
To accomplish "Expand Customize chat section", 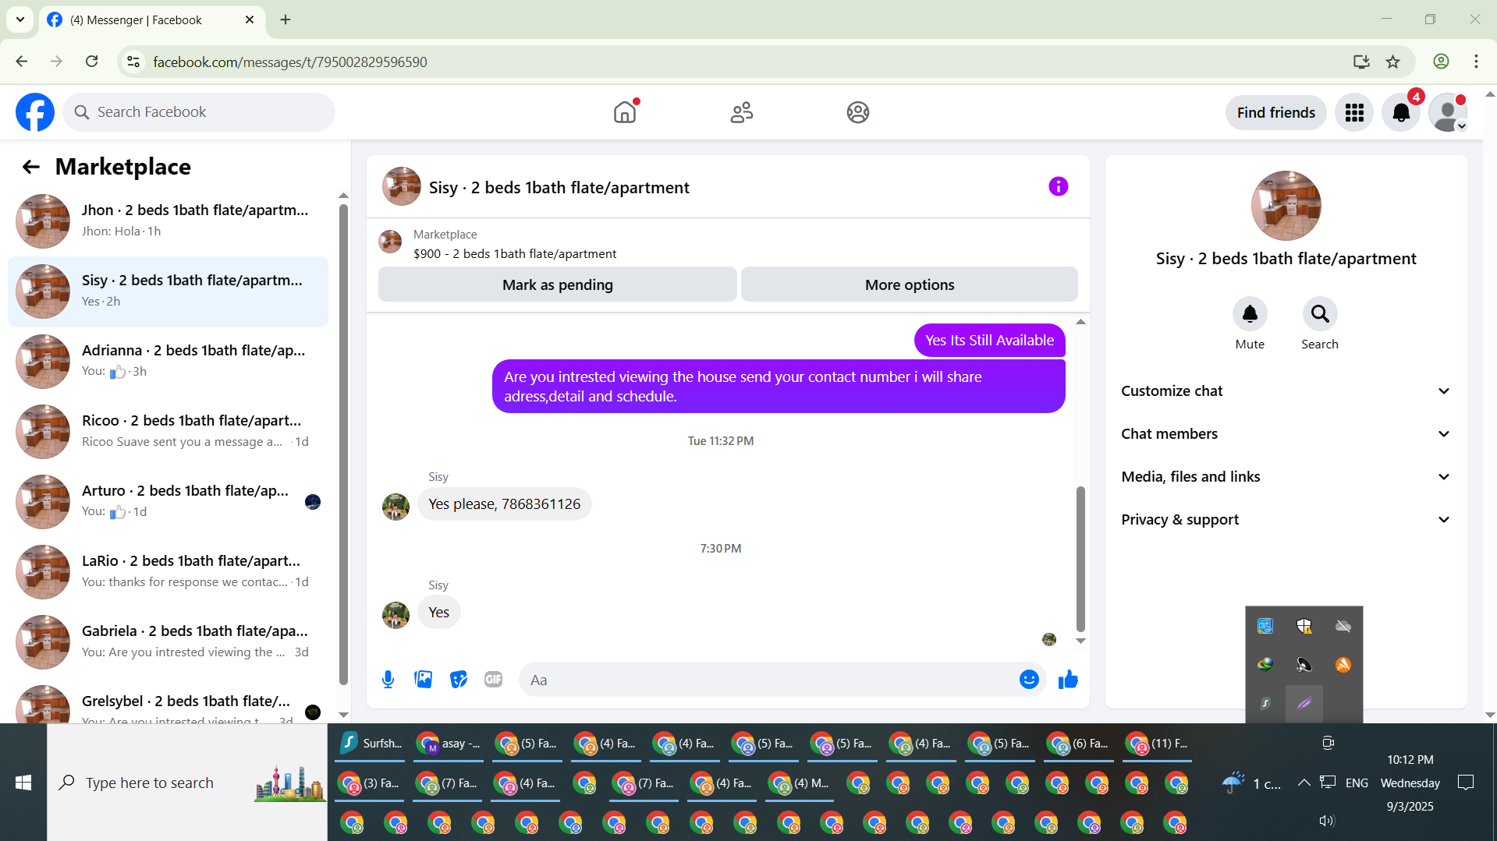I will pyautogui.click(x=1286, y=391).
